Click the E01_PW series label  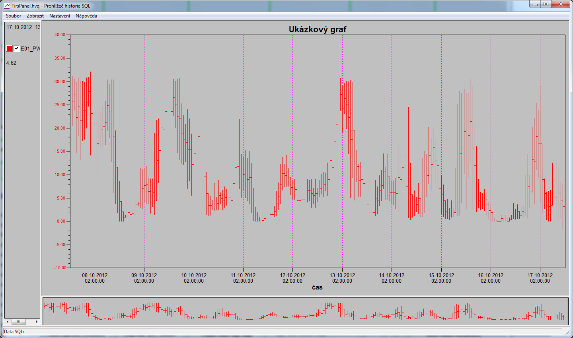click(x=30, y=49)
